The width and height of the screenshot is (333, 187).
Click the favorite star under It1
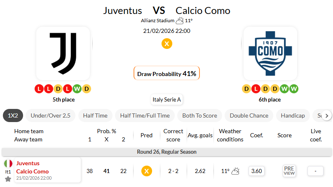pyautogui.click(x=8, y=179)
